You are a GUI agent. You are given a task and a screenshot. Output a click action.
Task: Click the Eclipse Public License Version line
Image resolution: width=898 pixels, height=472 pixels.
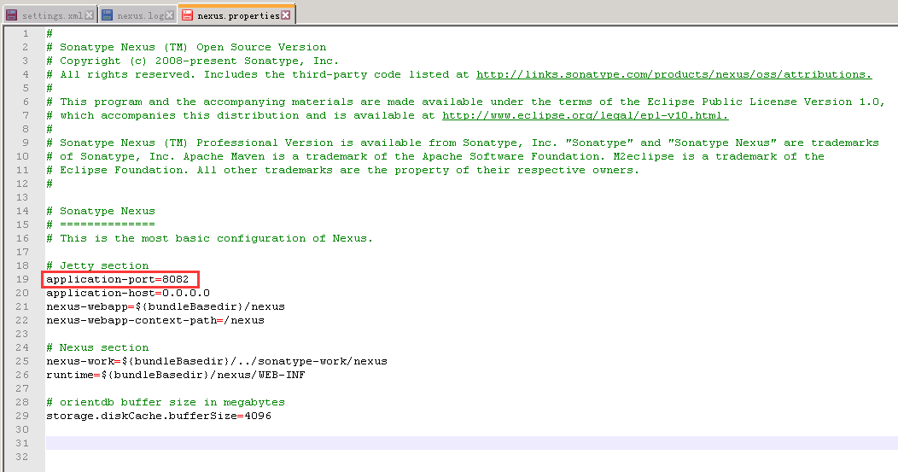point(465,102)
